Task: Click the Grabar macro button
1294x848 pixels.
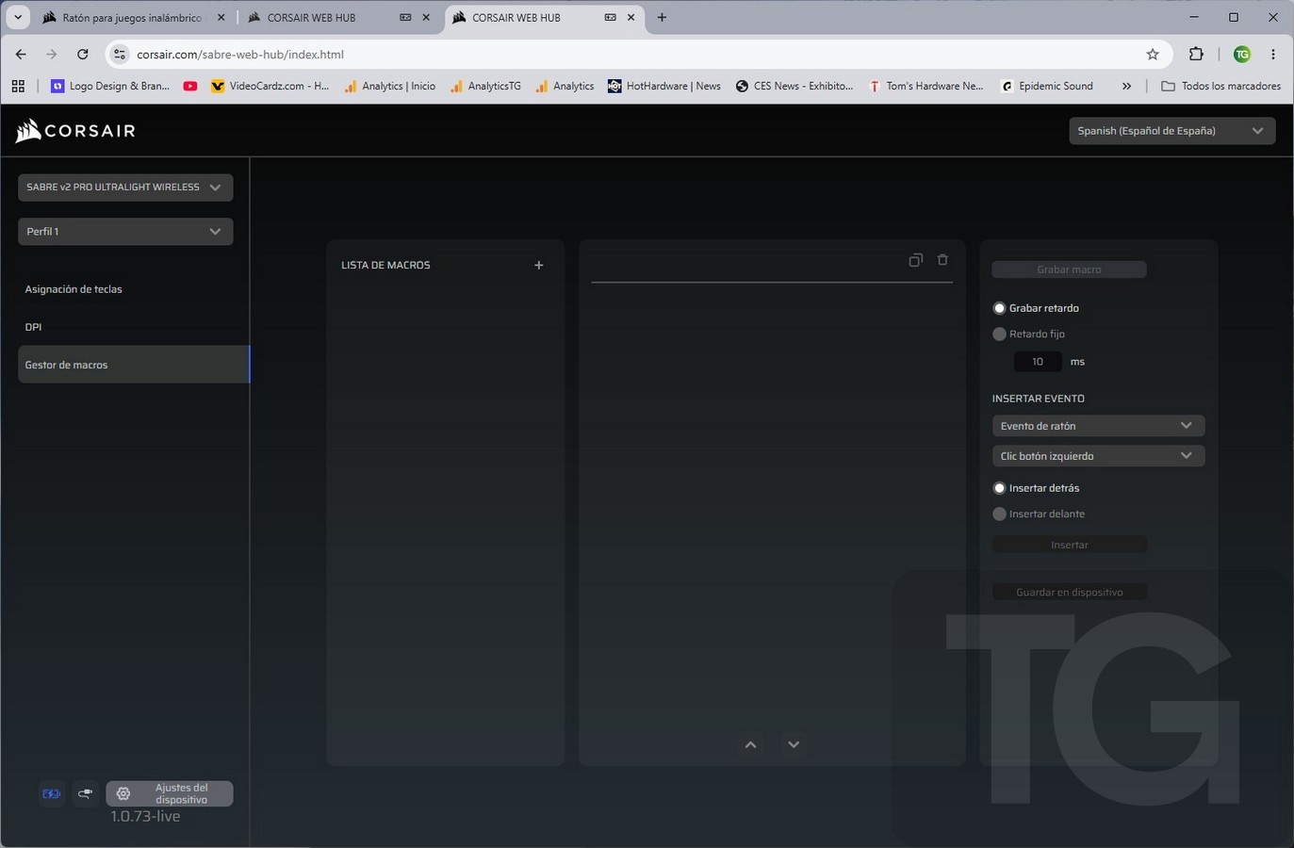Action: click(x=1069, y=269)
